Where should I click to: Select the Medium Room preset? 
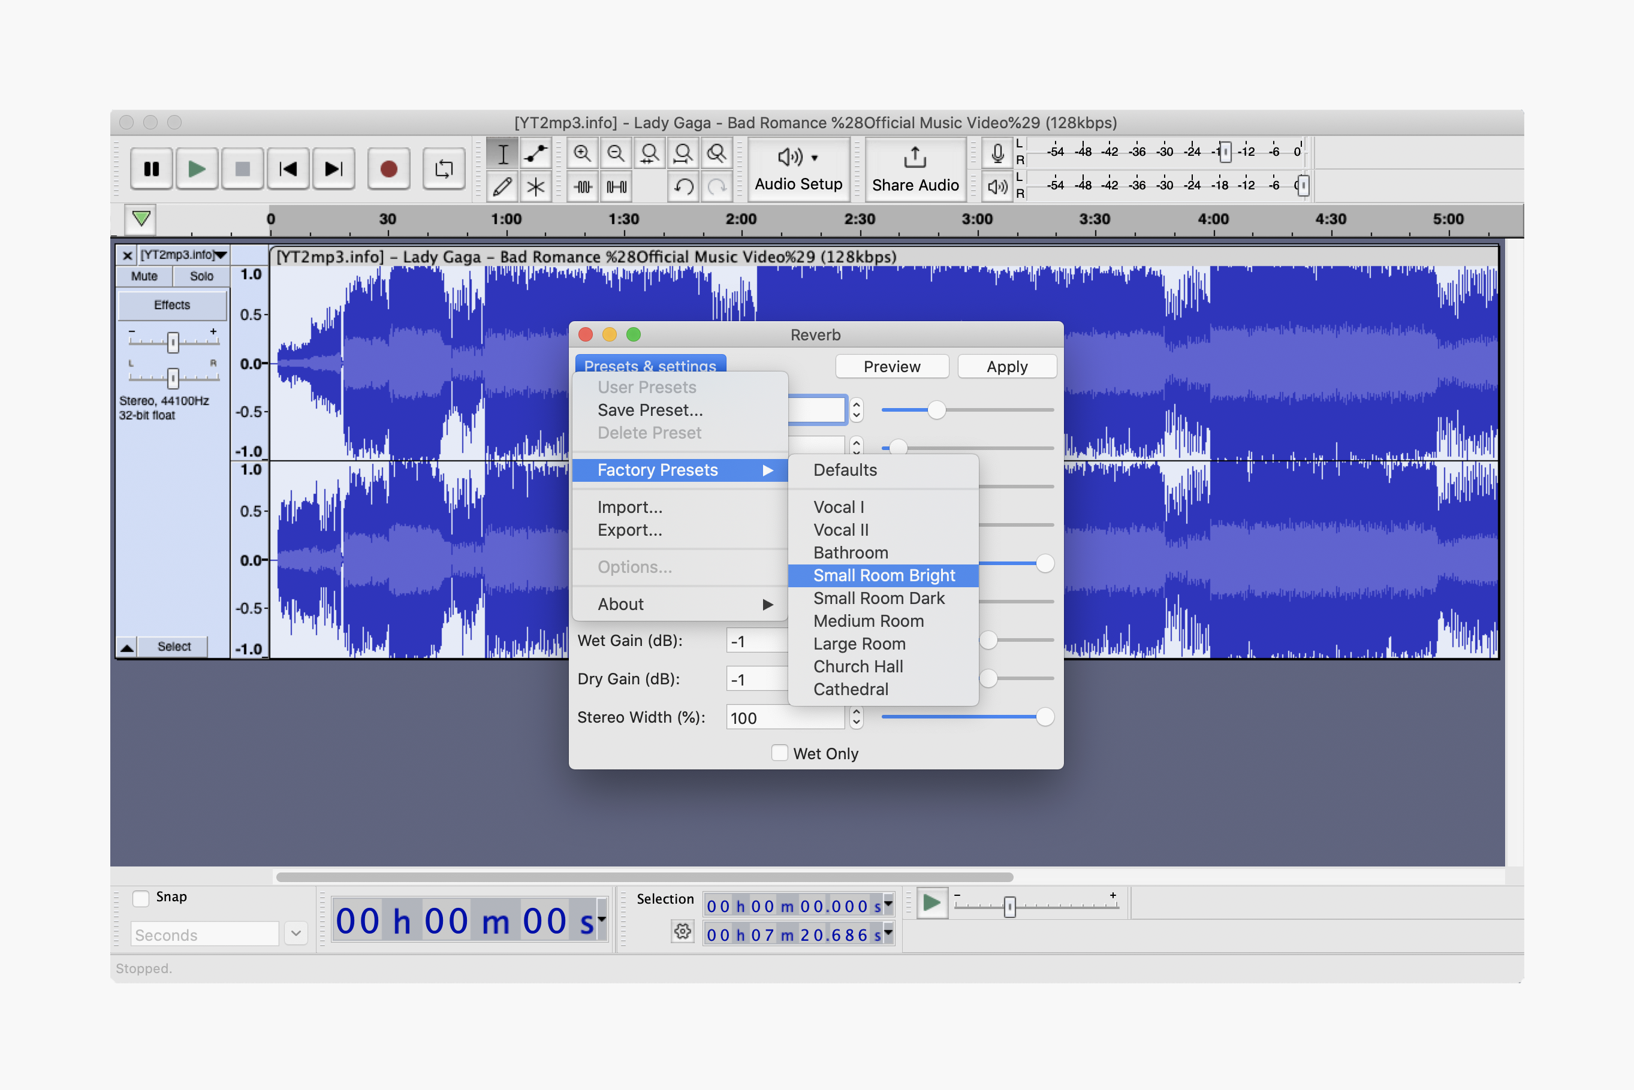click(x=883, y=621)
